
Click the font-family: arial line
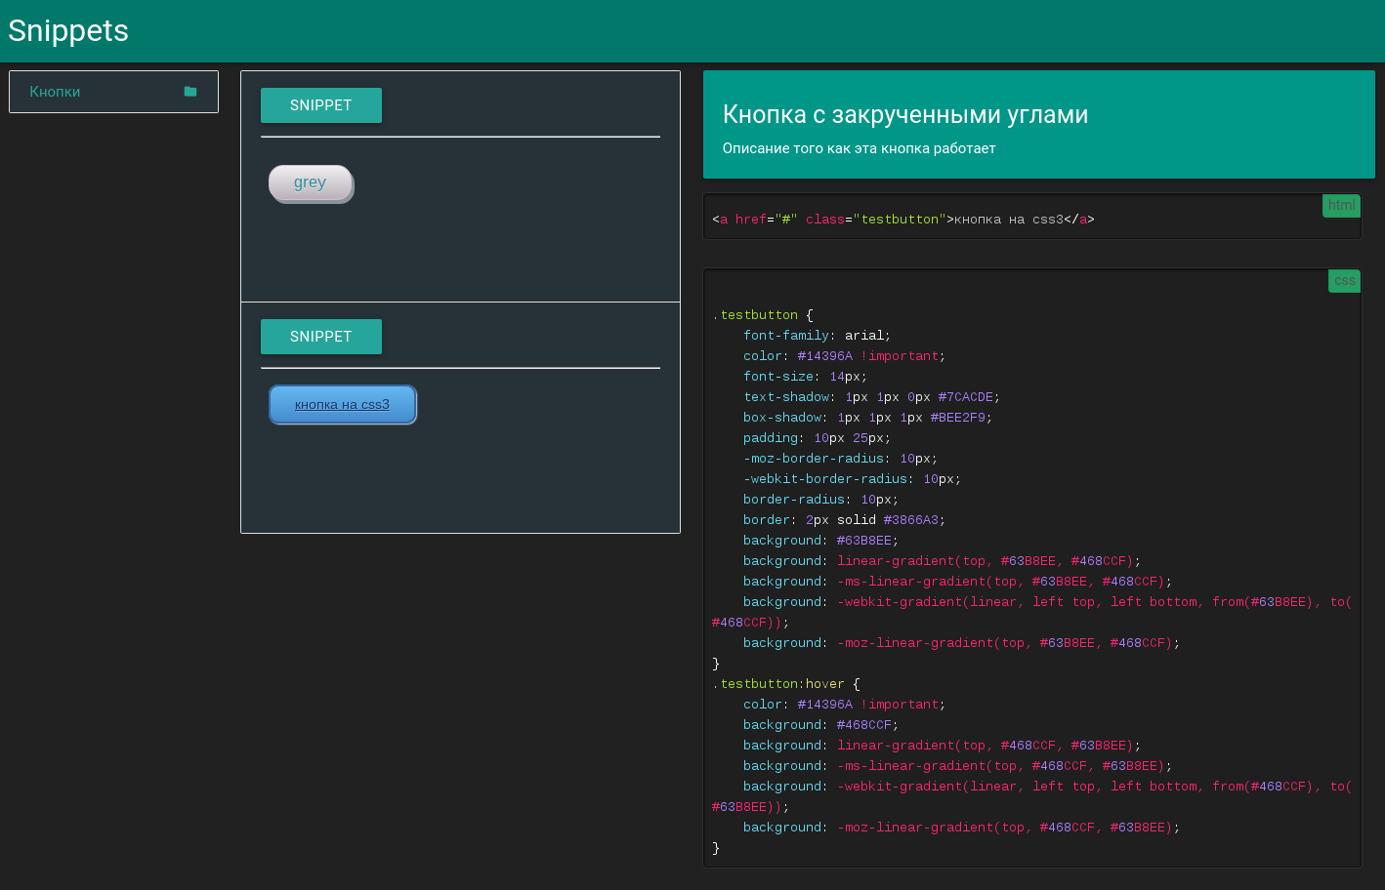tap(817, 336)
